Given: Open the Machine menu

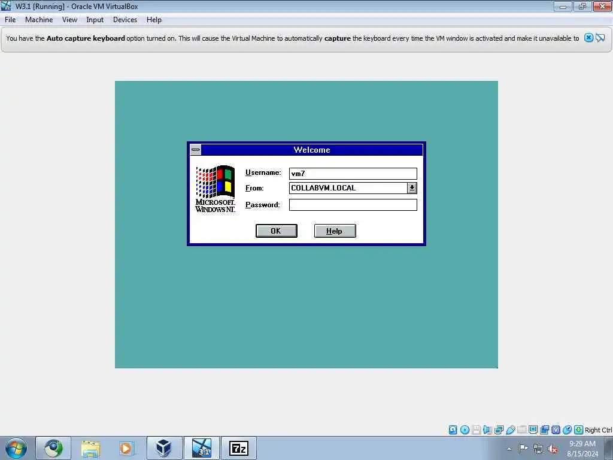Looking at the screenshot, I should 39,20.
